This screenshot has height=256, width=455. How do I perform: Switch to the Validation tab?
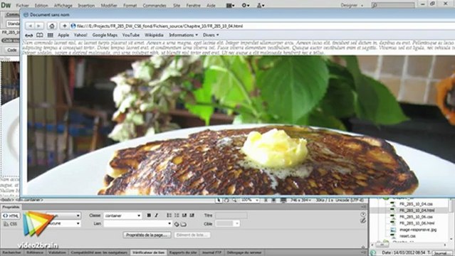coord(57,252)
